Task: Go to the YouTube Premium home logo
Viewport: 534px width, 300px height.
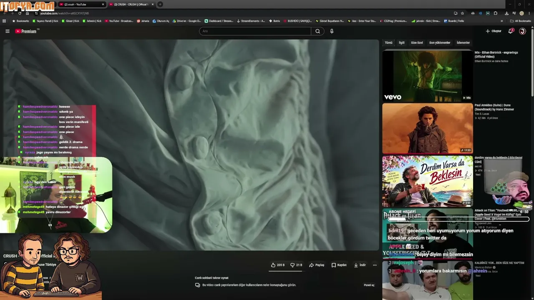Action: pyautogui.click(x=27, y=31)
